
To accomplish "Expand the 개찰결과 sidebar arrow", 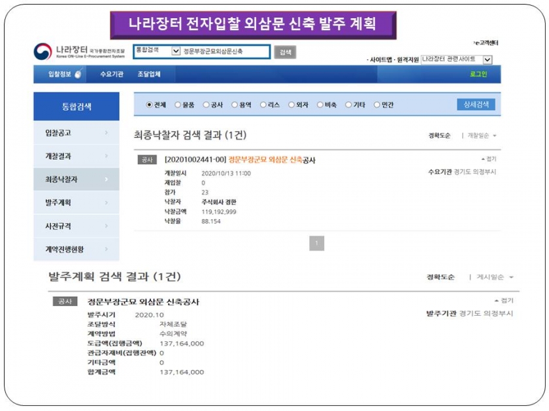I will coord(107,156).
